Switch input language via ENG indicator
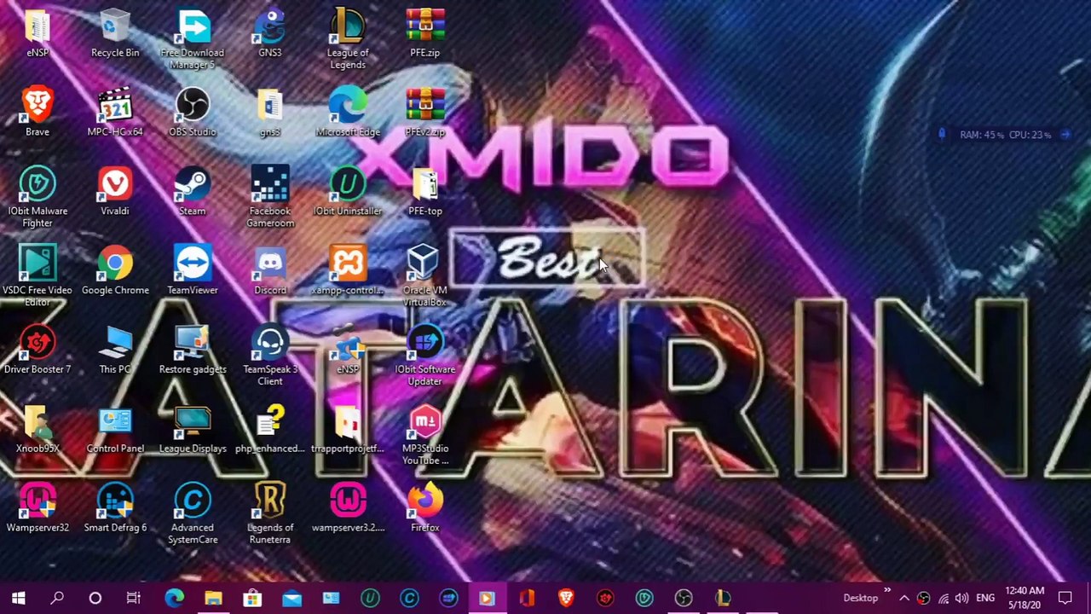Viewport: 1091px width, 614px height. 985,598
